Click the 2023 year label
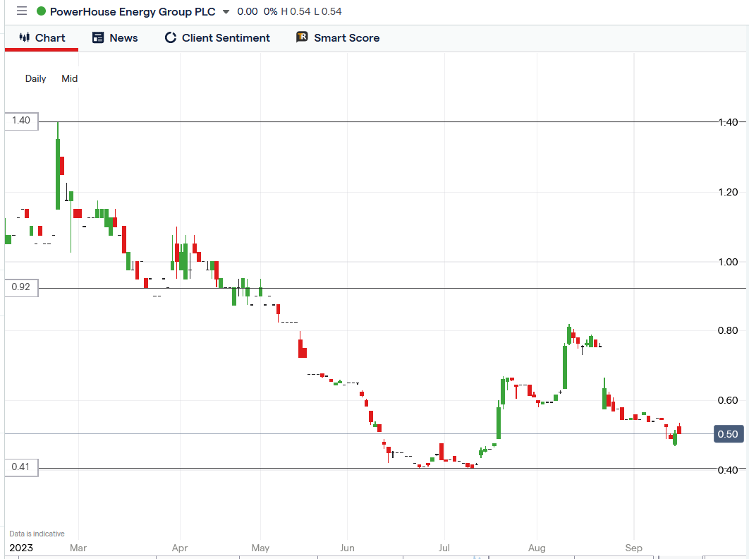749x559 pixels. click(x=21, y=548)
